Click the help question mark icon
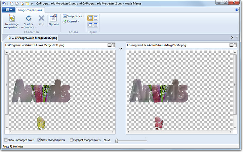243x152 pixels. click(237, 10)
